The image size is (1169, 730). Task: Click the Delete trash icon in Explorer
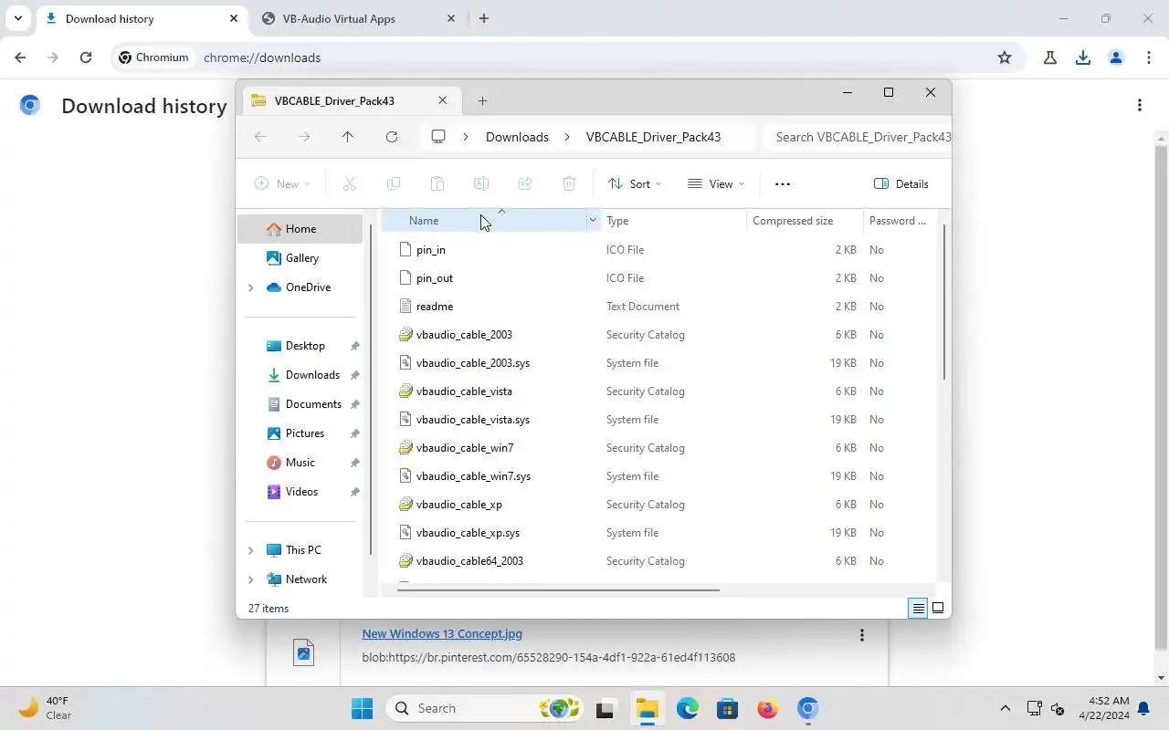[x=569, y=183]
